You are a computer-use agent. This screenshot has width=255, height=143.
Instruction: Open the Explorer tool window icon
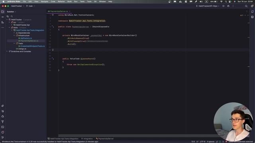[x=3, y=12]
